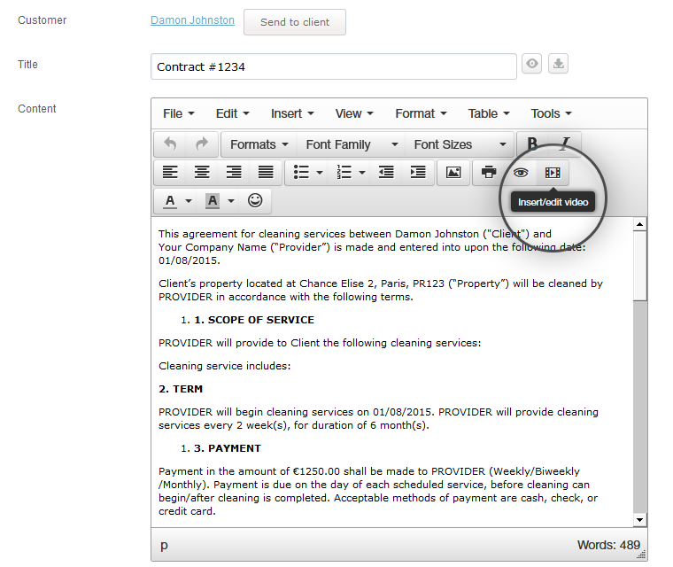Click scrollbar up arrow in editor

coord(639,224)
